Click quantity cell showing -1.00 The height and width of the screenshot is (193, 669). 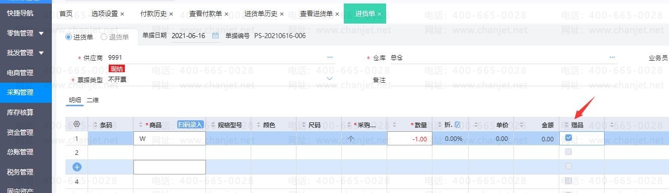click(409, 139)
